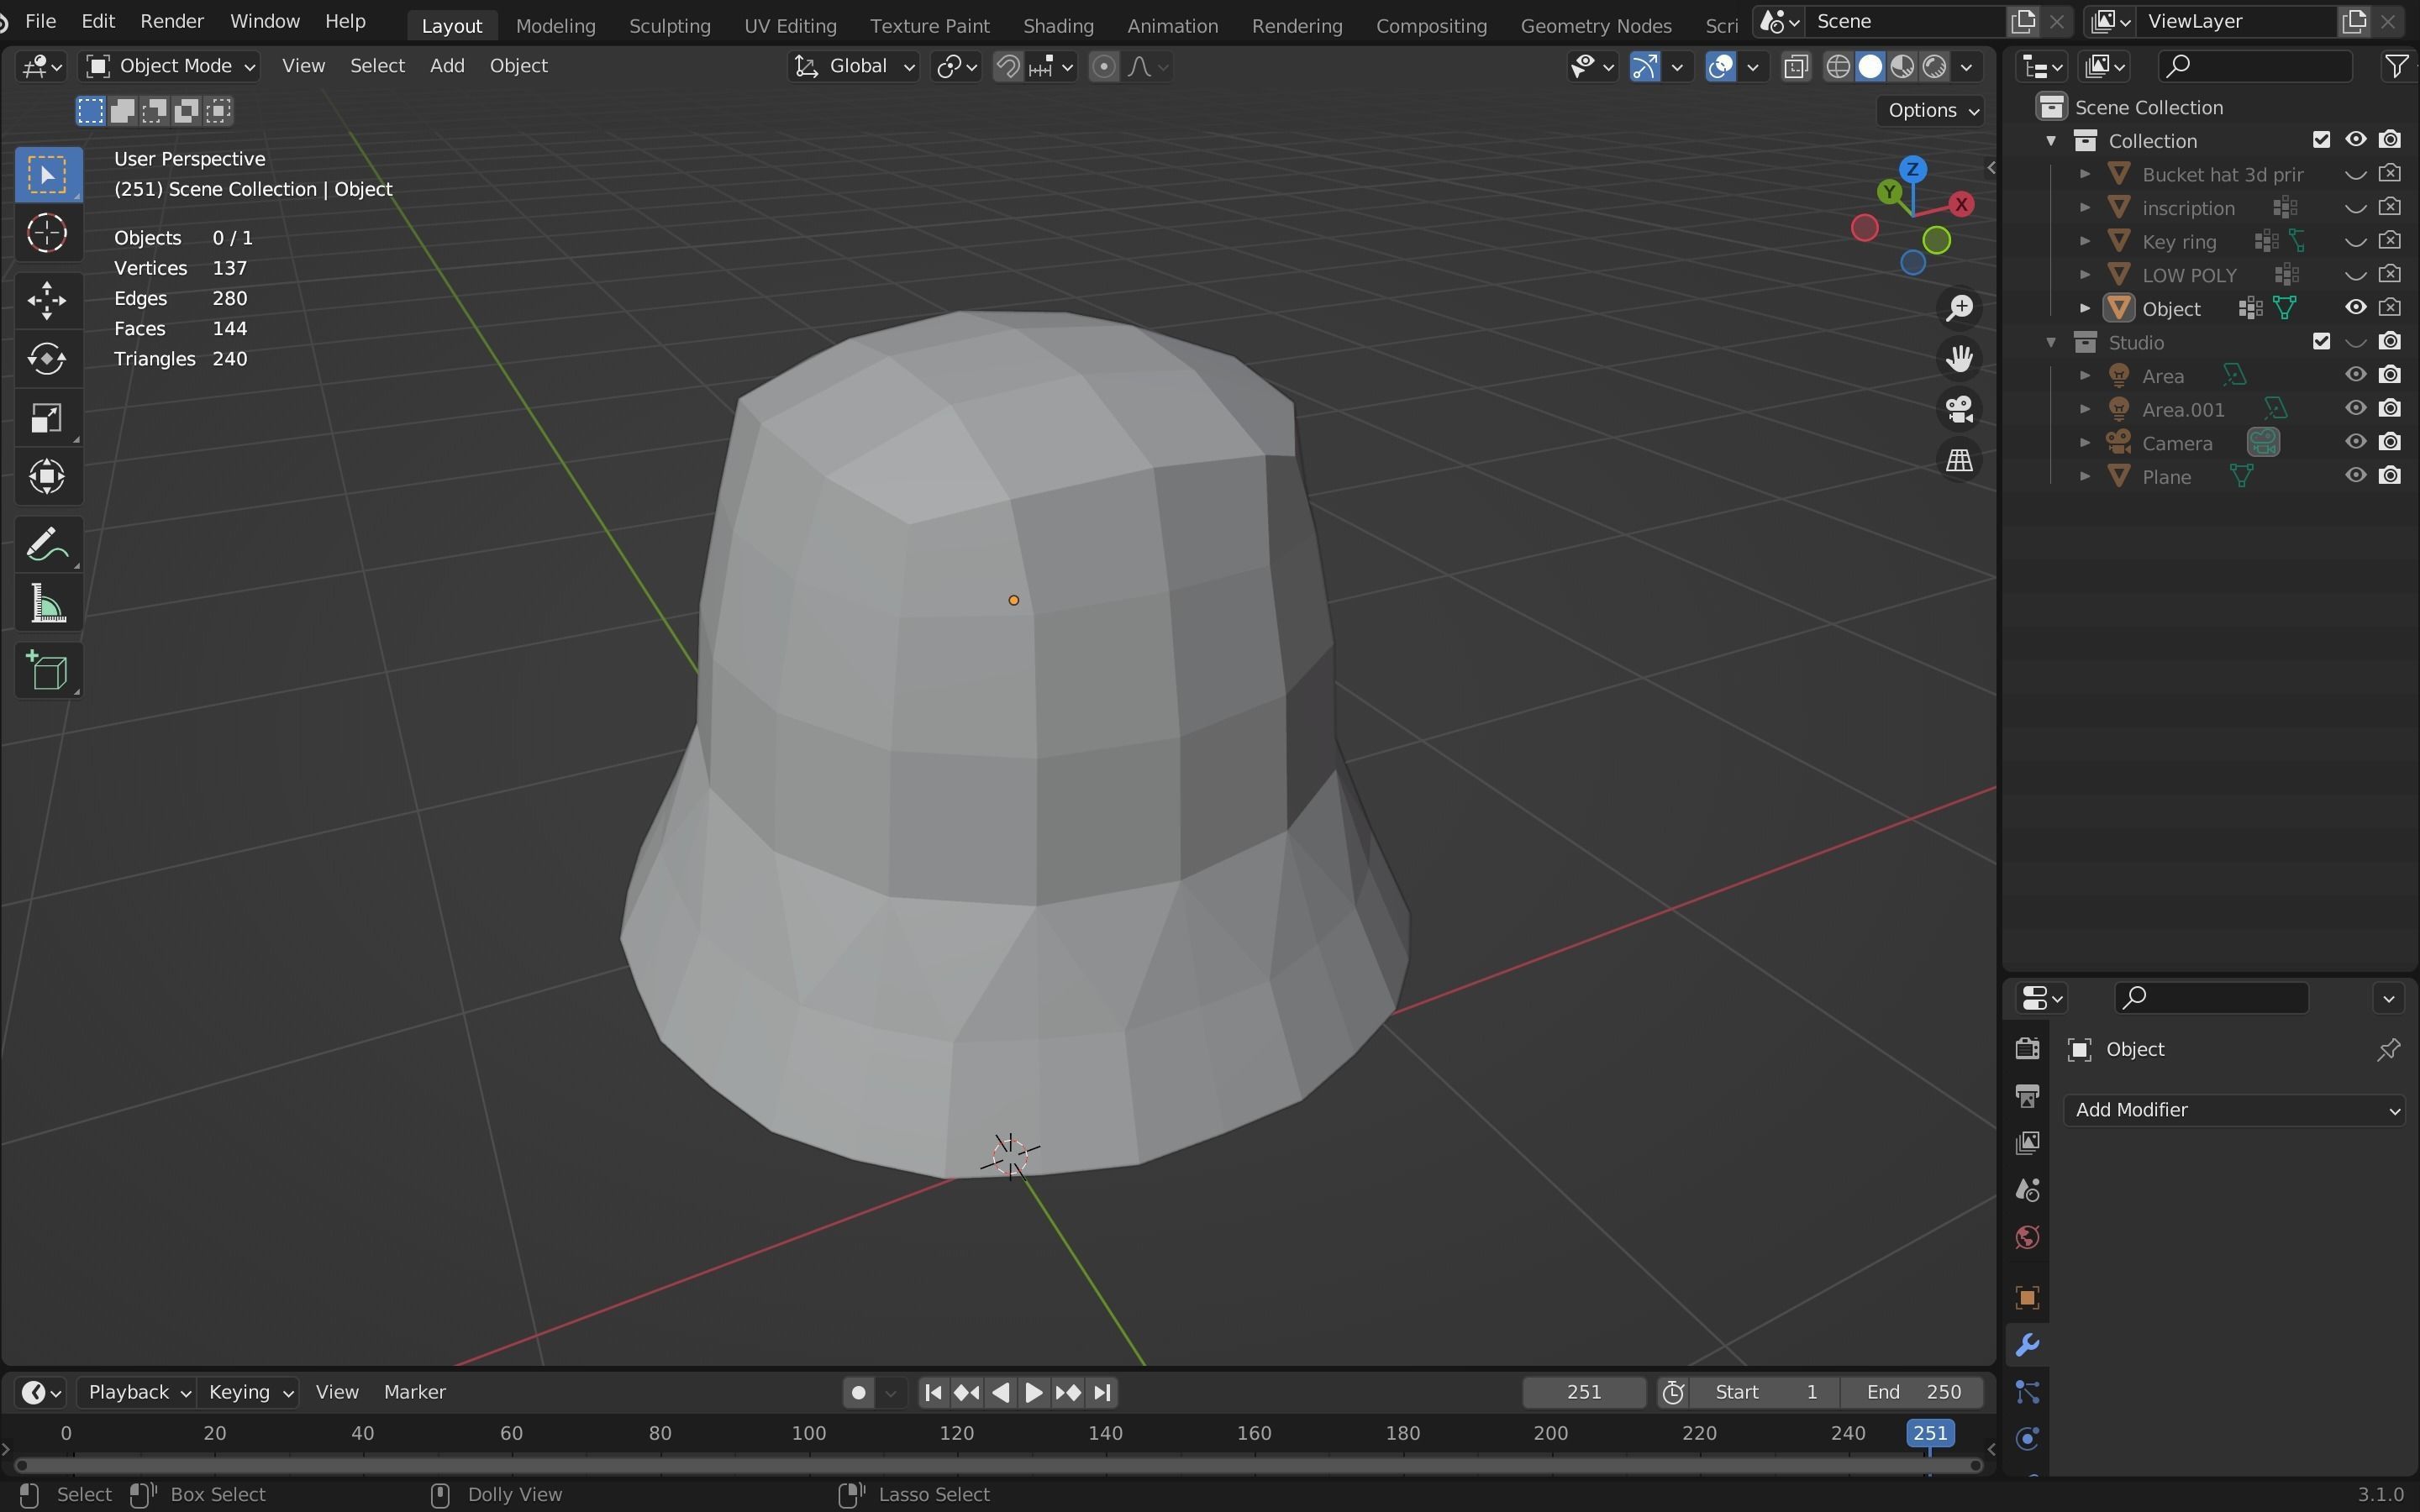Open the timeline Marker menu
2420x1512 pixels.
point(414,1392)
